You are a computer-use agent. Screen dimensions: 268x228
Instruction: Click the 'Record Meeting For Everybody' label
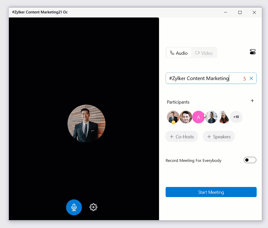click(x=193, y=161)
